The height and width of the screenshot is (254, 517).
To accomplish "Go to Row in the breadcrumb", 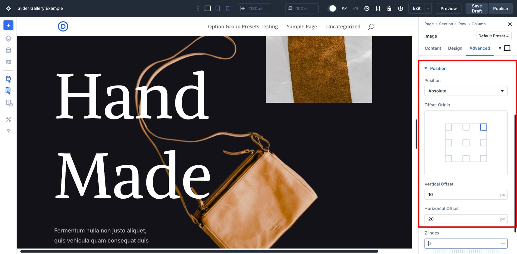I will (462, 24).
